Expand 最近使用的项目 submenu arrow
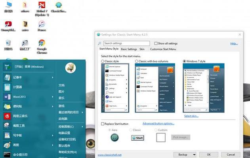 82,113
